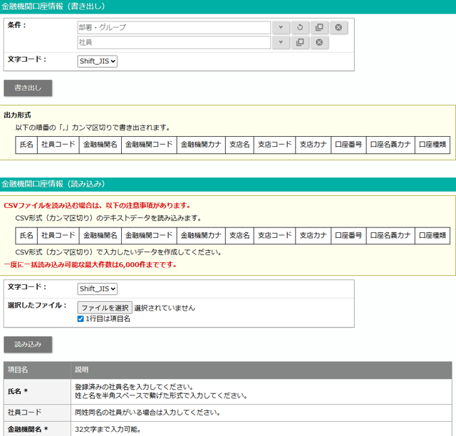
Task: Click inside the 社員 input field
Action: [x=174, y=43]
